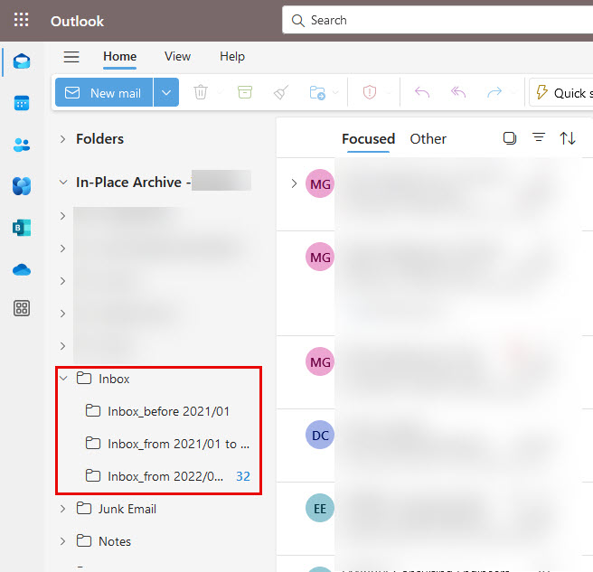The height and width of the screenshot is (572, 593).
Task: Open Calendar from the left sidebar
Action: coord(22,103)
